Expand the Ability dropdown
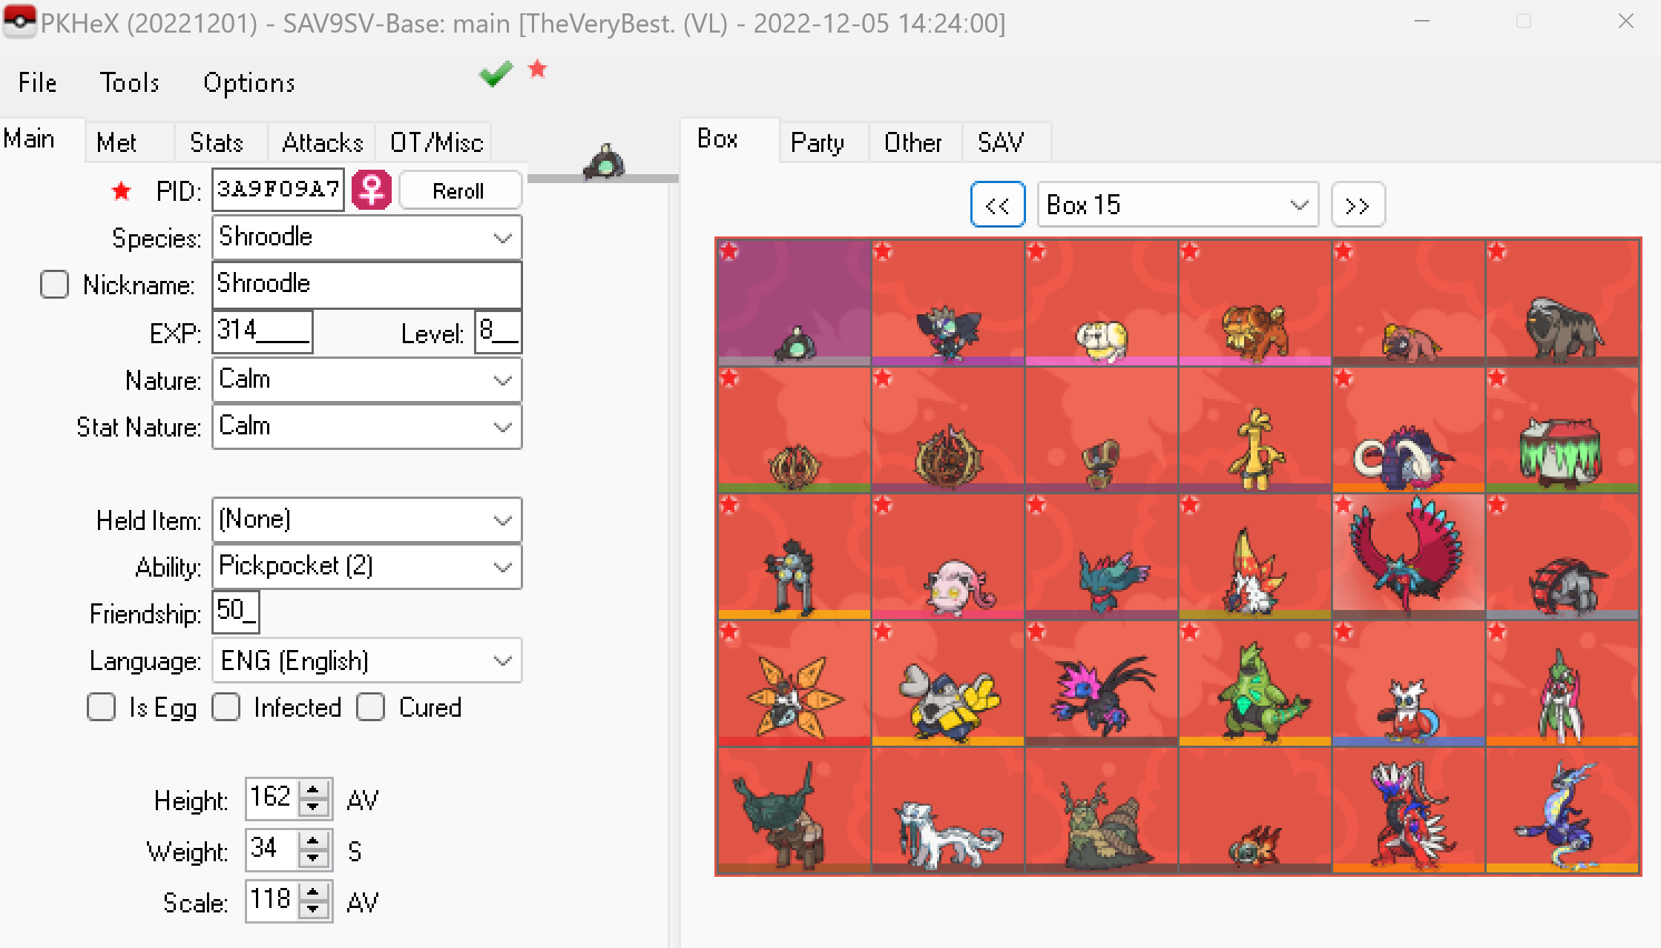The image size is (1661, 948). (x=367, y=566)
